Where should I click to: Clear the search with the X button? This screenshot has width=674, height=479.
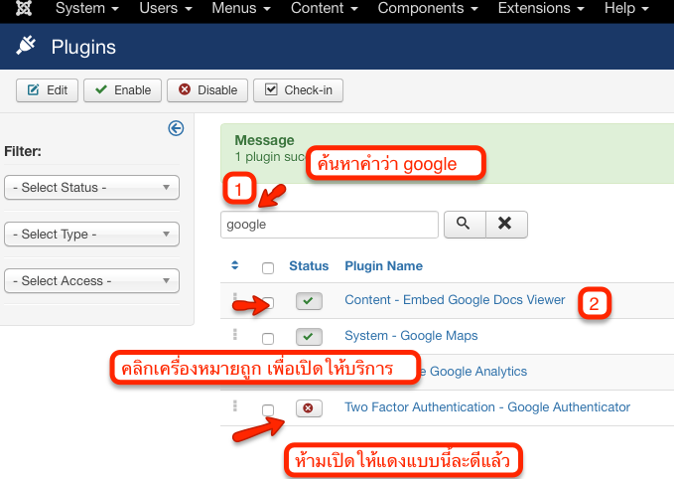[506, 225]
